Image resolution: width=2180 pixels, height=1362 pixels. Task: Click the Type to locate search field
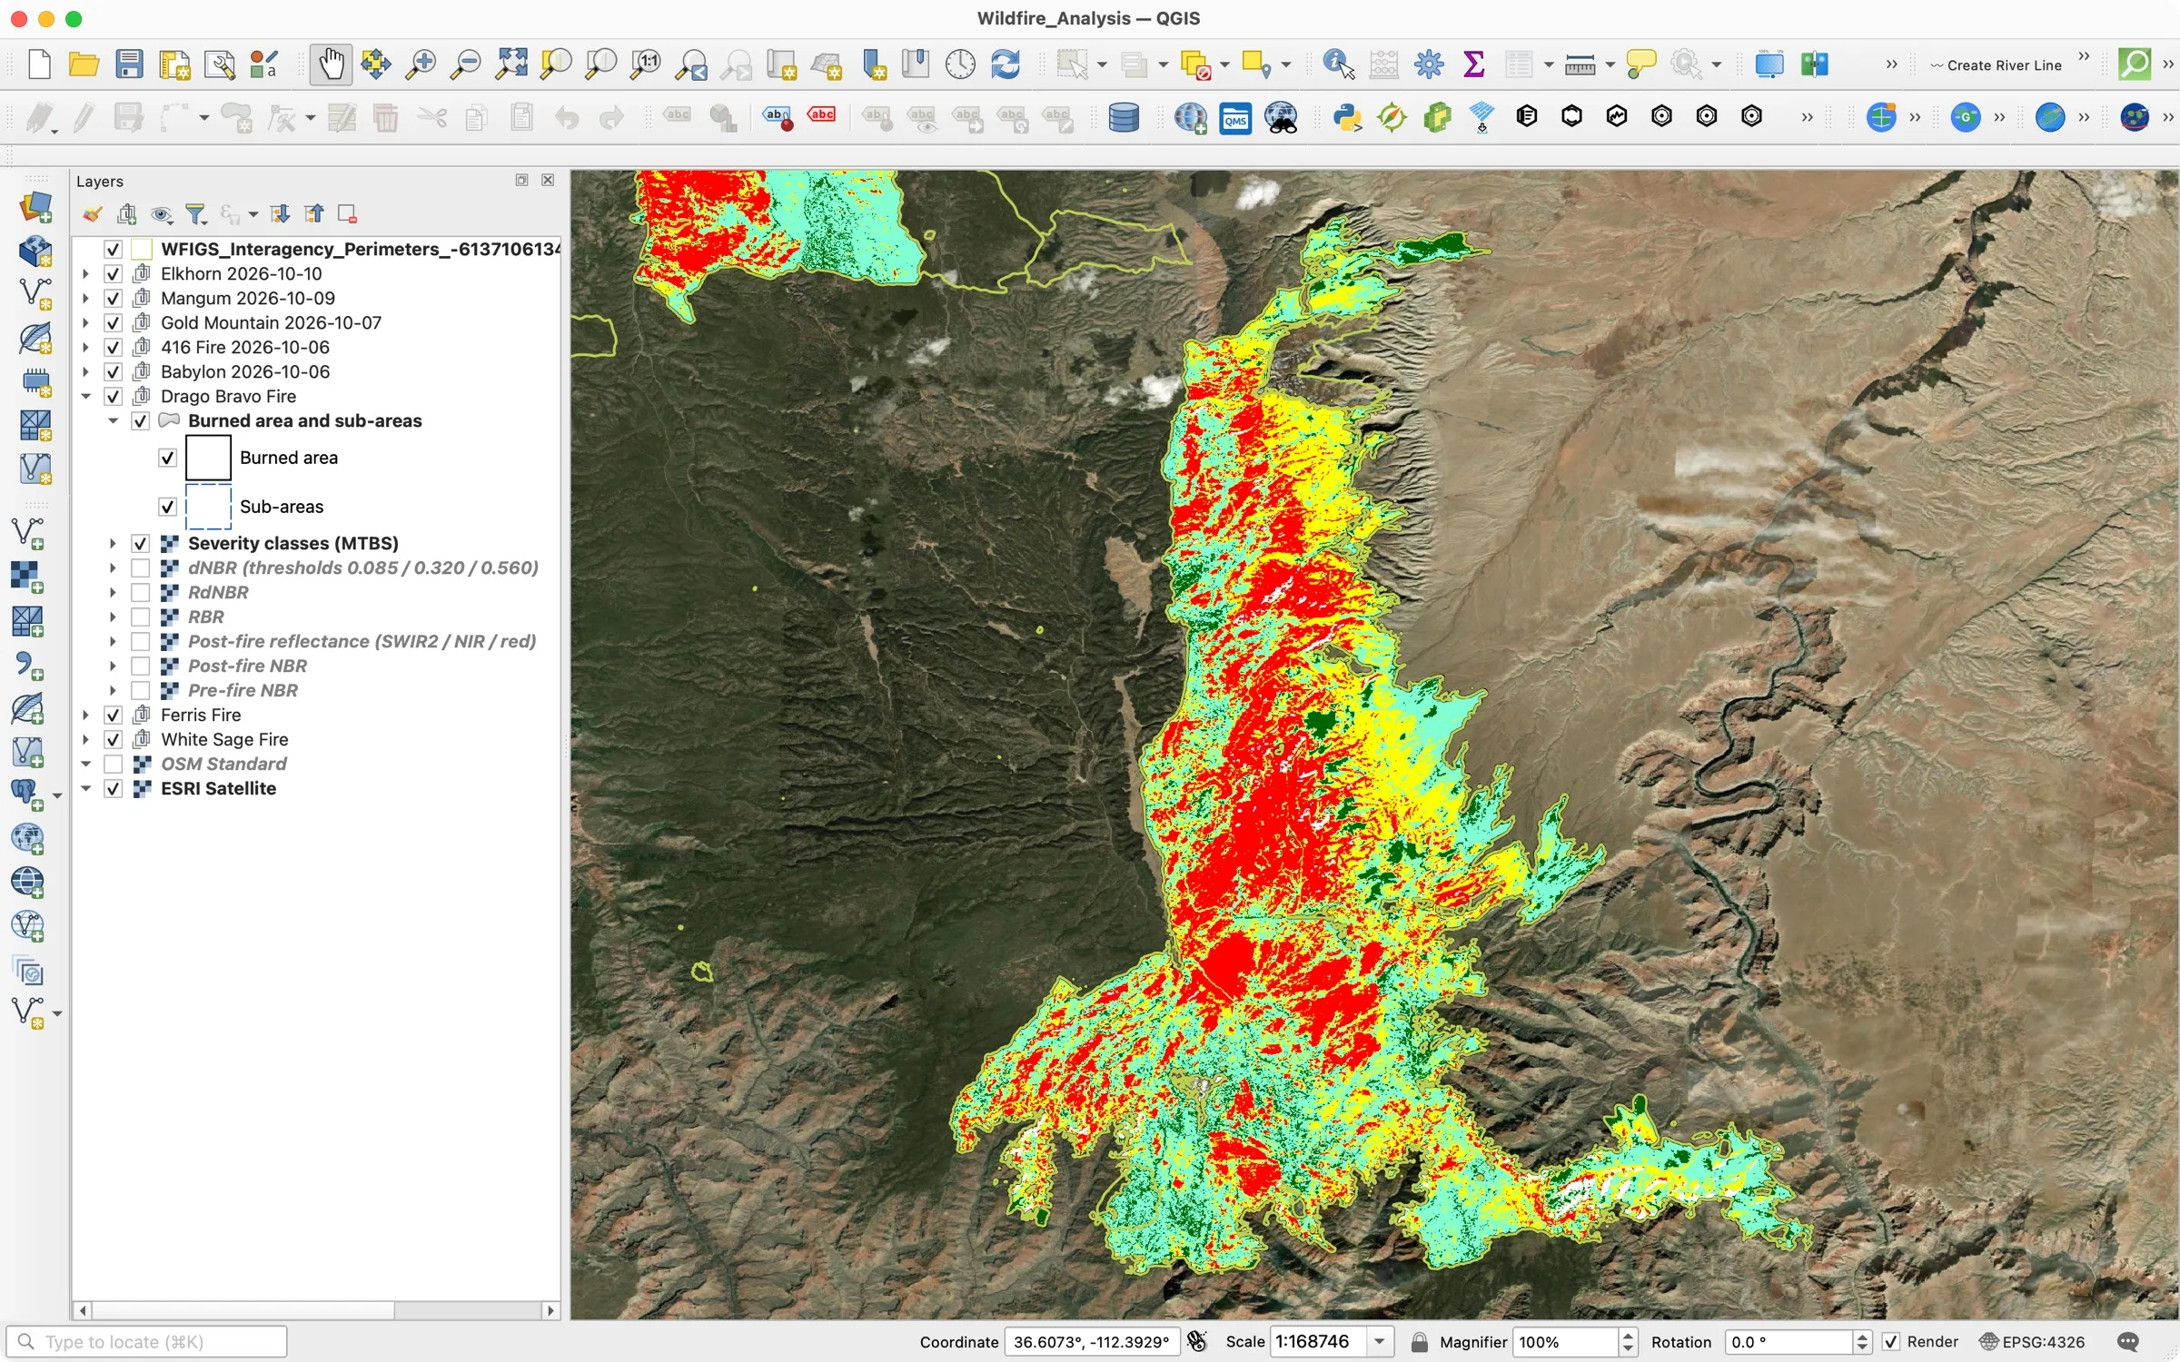click(147, 1342)
